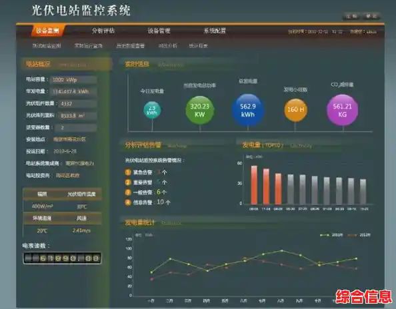Click the 光伏组件数量 4332 field
Viewport: 396px width, 309px height.
pyautogui.click(x=77, y=104)
